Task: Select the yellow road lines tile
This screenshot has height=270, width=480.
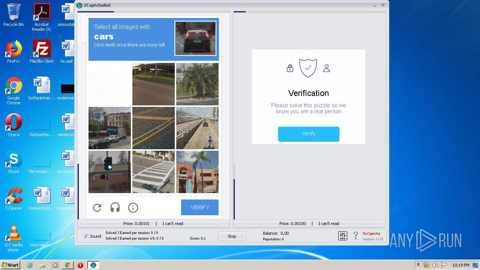Action: [153, 128]
